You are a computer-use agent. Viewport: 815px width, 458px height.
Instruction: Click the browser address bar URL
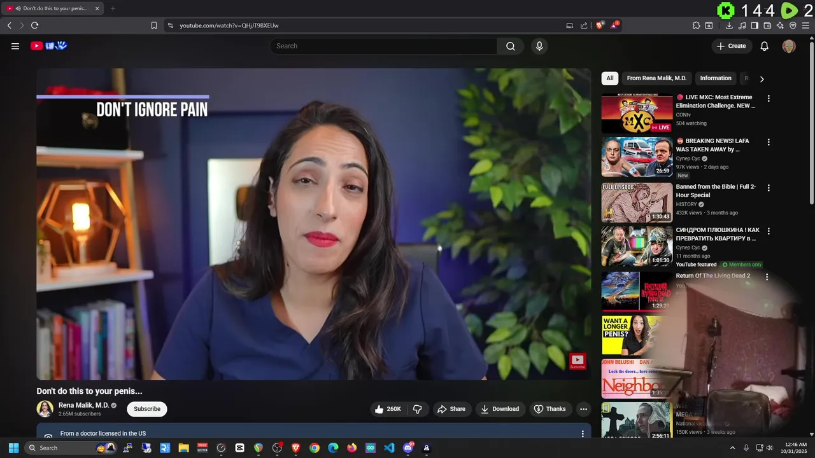229,25
